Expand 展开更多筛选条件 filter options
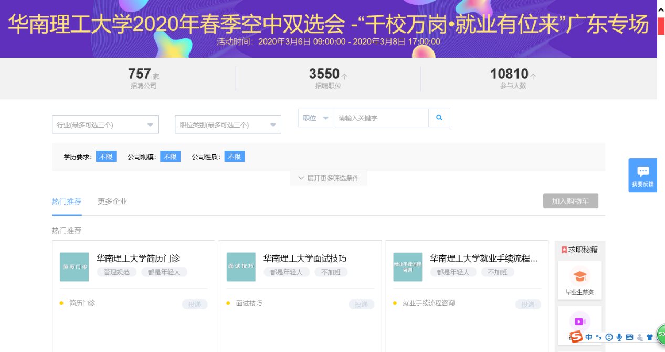Viewport: 665px width, 352px height. pos(329,178)
